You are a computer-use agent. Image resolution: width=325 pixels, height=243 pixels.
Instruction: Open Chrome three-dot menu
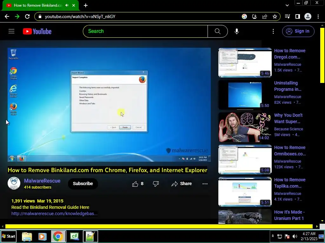(318, 16)
